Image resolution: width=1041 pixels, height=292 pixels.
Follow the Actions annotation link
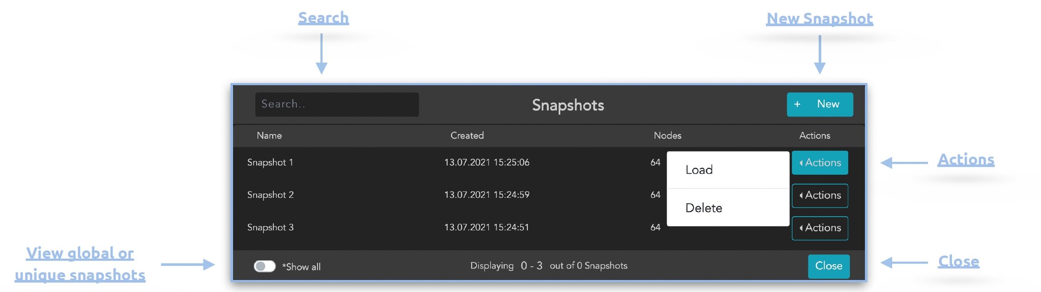pos(966,160)
